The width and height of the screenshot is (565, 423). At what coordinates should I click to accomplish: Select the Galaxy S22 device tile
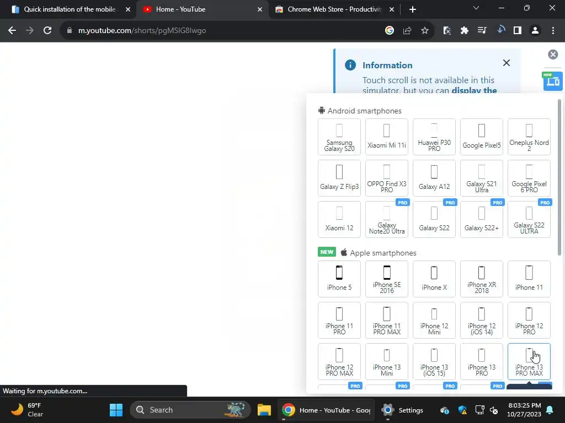click(434, 219)
